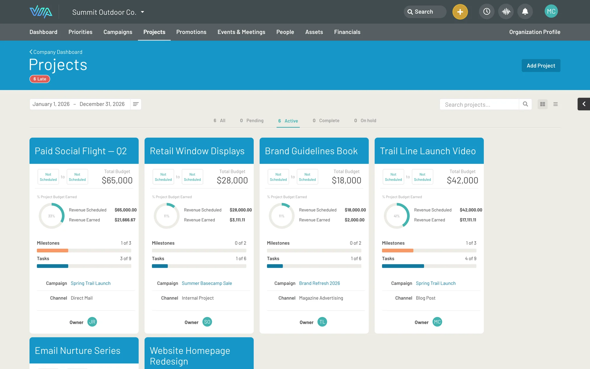Image resolution: width=590 pixels, height=369 pixels.
Task: Open the date range filter options icon
Action: (136, 104)
